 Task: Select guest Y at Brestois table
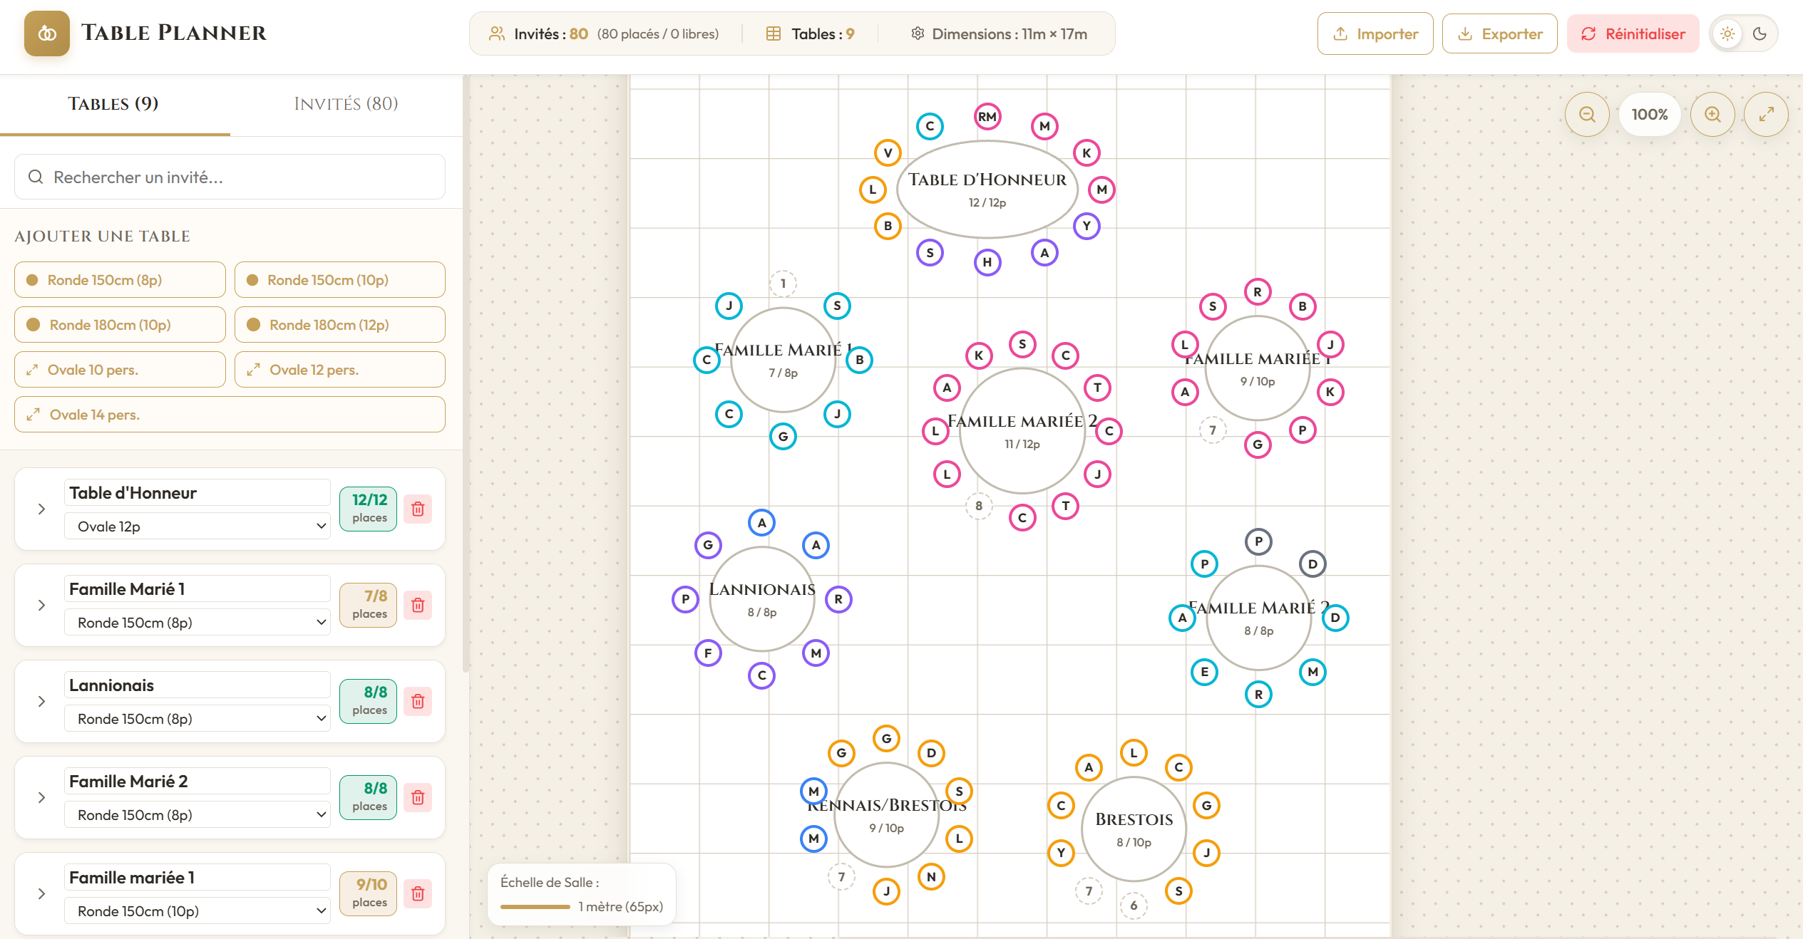pyautogui.click(x=1061, y=853)
